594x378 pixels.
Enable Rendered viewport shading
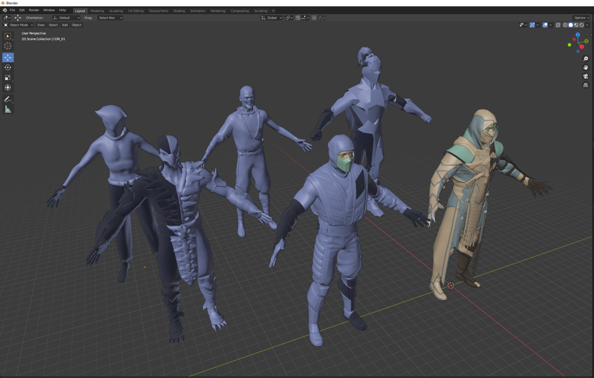point(582,25)
